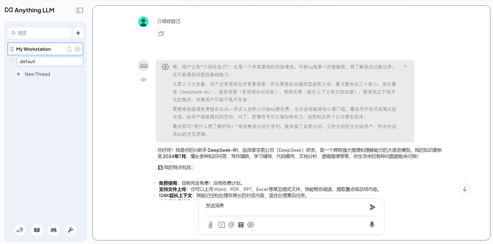Add a new workspace with plus button
This screenshot has width=493, height=244.
point(78,33)
